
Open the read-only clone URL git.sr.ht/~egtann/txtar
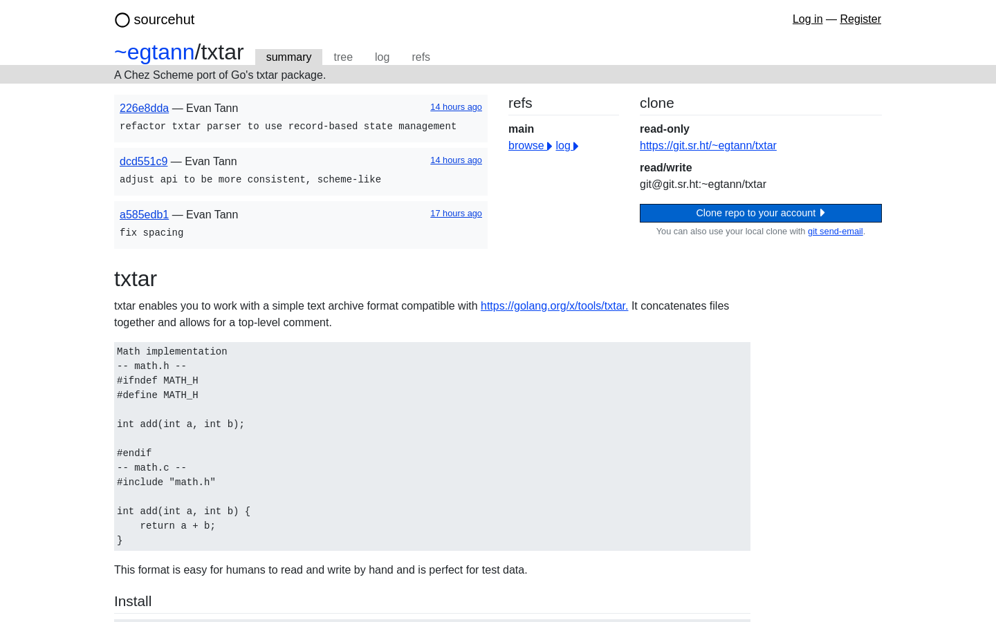click(x=708, y=146)
